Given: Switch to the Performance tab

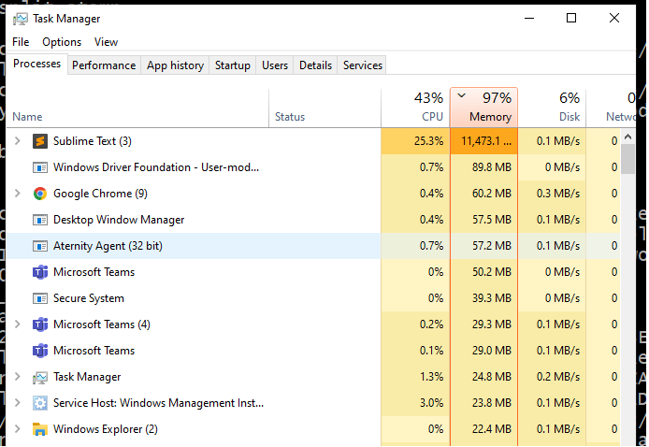Looking at the screenshot, I should pos(104,65).
